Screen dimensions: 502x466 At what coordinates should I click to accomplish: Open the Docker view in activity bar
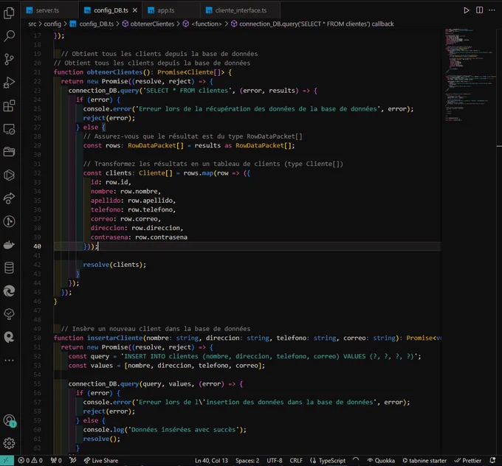[x=9, y=245]
